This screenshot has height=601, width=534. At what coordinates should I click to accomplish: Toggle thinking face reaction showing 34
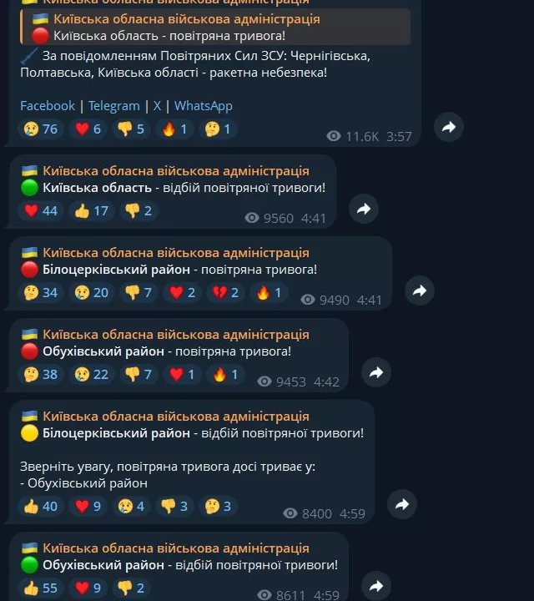pyautogui.click(x=41, y=292)
